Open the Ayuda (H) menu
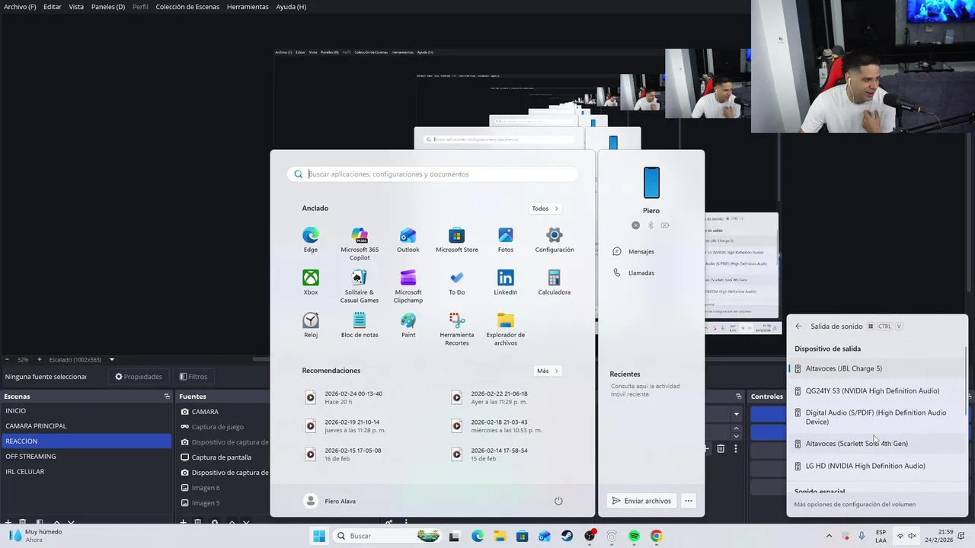Image resolution: width=975 pixels, height=548 pixels. pos(291,7)
